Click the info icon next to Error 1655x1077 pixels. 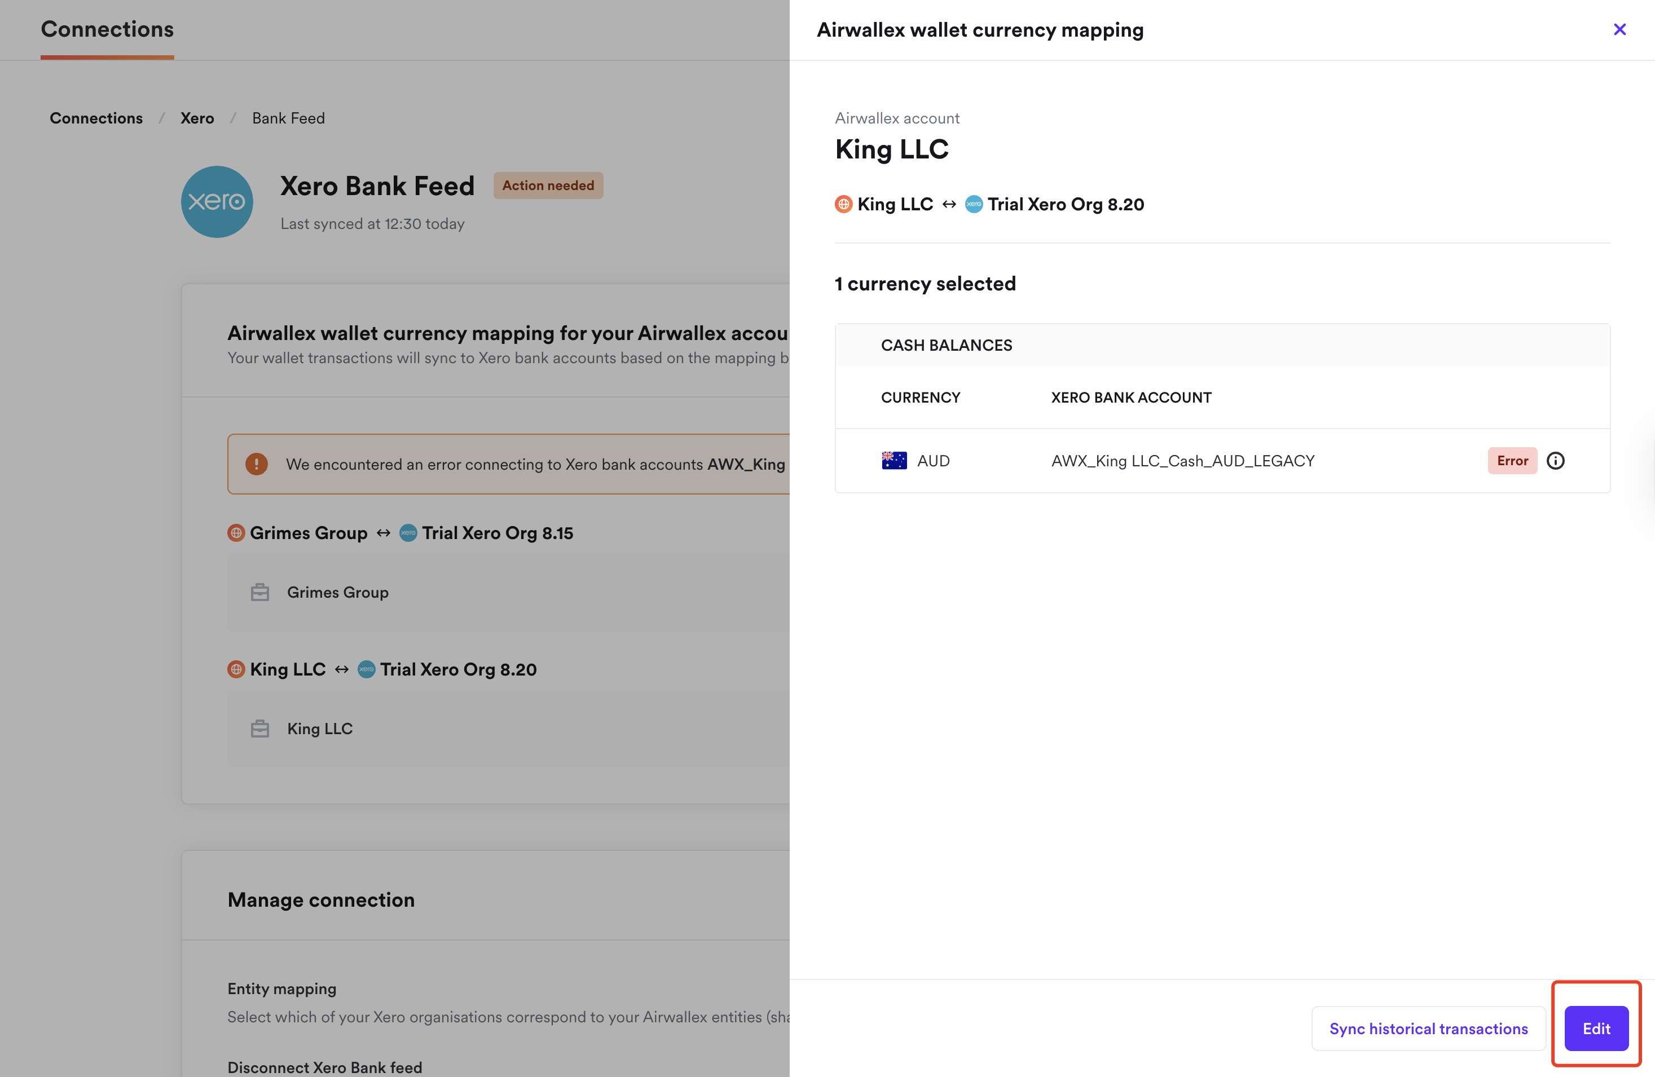[1555, 461]
